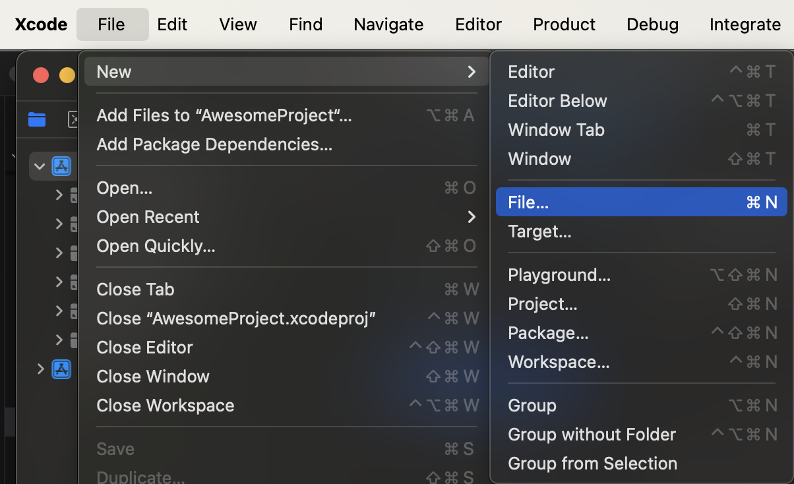Open the Xcode application menu
The height and width of the screenshot is (484, 794).
(41, 24)
